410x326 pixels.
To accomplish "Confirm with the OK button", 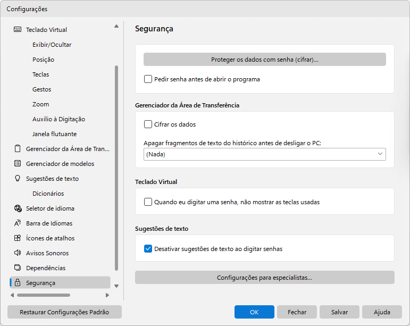I will 254,312.
